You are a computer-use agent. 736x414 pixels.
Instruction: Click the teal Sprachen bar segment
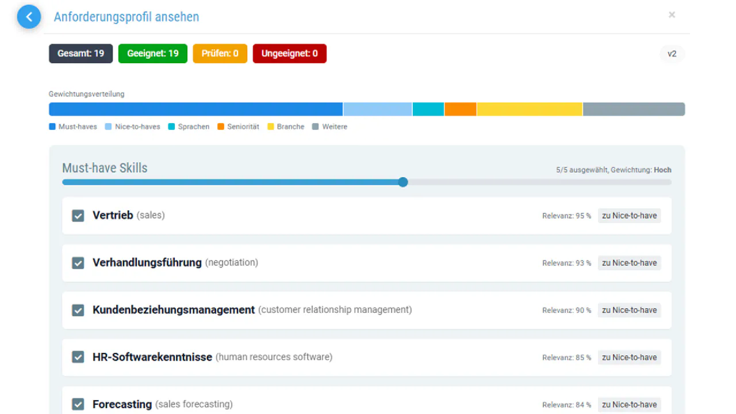(x=428, y=109)
